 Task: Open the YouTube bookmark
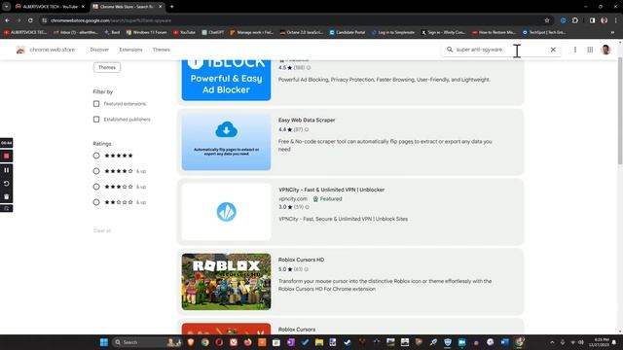click(x=184, y=32)
